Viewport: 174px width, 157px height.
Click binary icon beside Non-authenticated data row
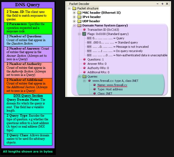coord(89,55)
